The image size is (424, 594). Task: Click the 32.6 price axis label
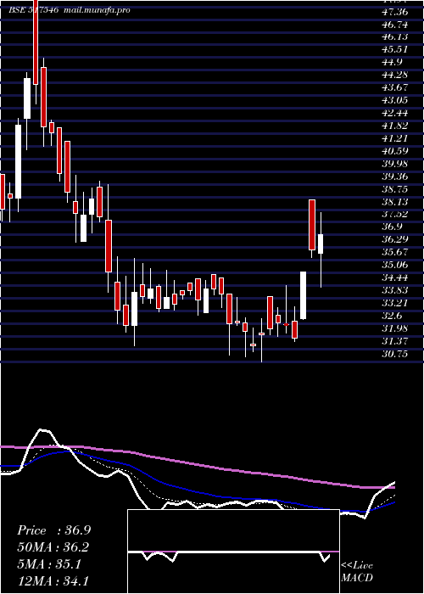pyautogui.click(x=393, y=316)
